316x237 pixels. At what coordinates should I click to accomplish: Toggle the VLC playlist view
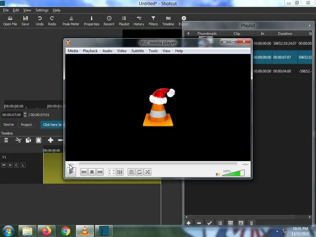tap(131, 172)
